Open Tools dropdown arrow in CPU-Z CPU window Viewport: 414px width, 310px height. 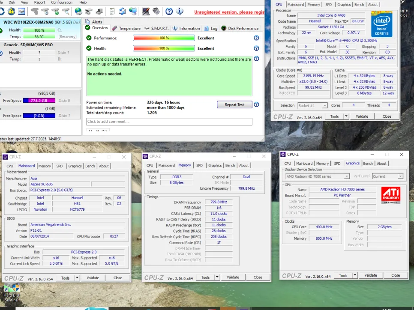click(346, 116)
